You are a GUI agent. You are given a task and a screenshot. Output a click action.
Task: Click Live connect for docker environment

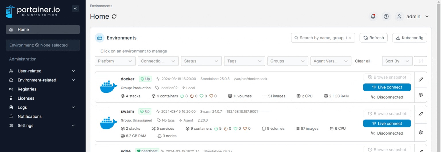pyautogui.click(x=387, y=87)
